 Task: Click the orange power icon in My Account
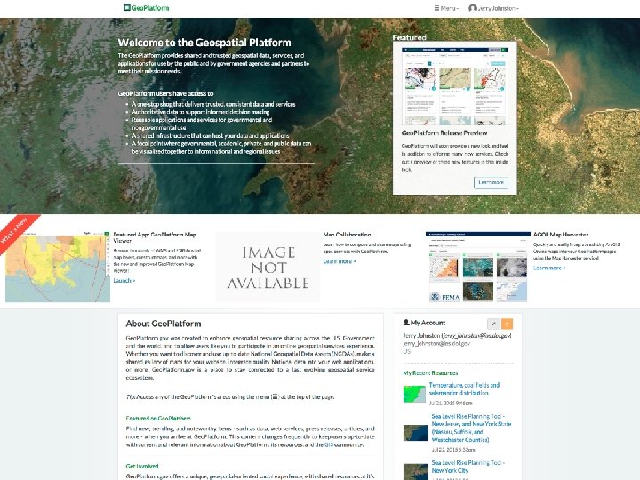click(507, 324)
